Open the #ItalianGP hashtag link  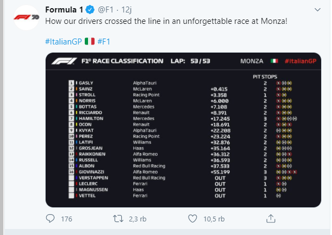click(x=62, y=42)
